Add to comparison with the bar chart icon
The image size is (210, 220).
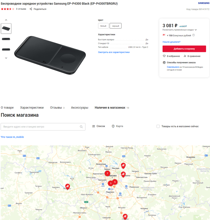(x=185, y=56)
